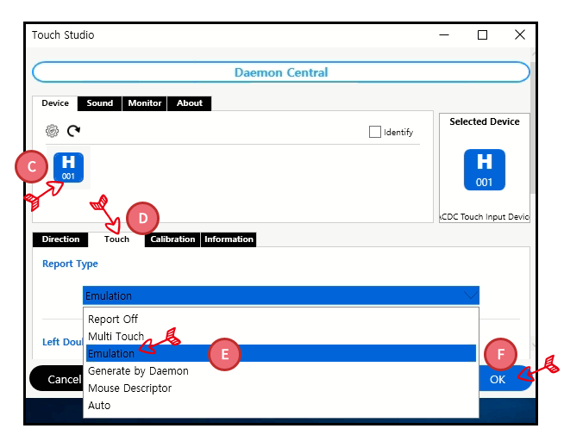
Task: Open the Sound tab
Action: click(100, 103)
